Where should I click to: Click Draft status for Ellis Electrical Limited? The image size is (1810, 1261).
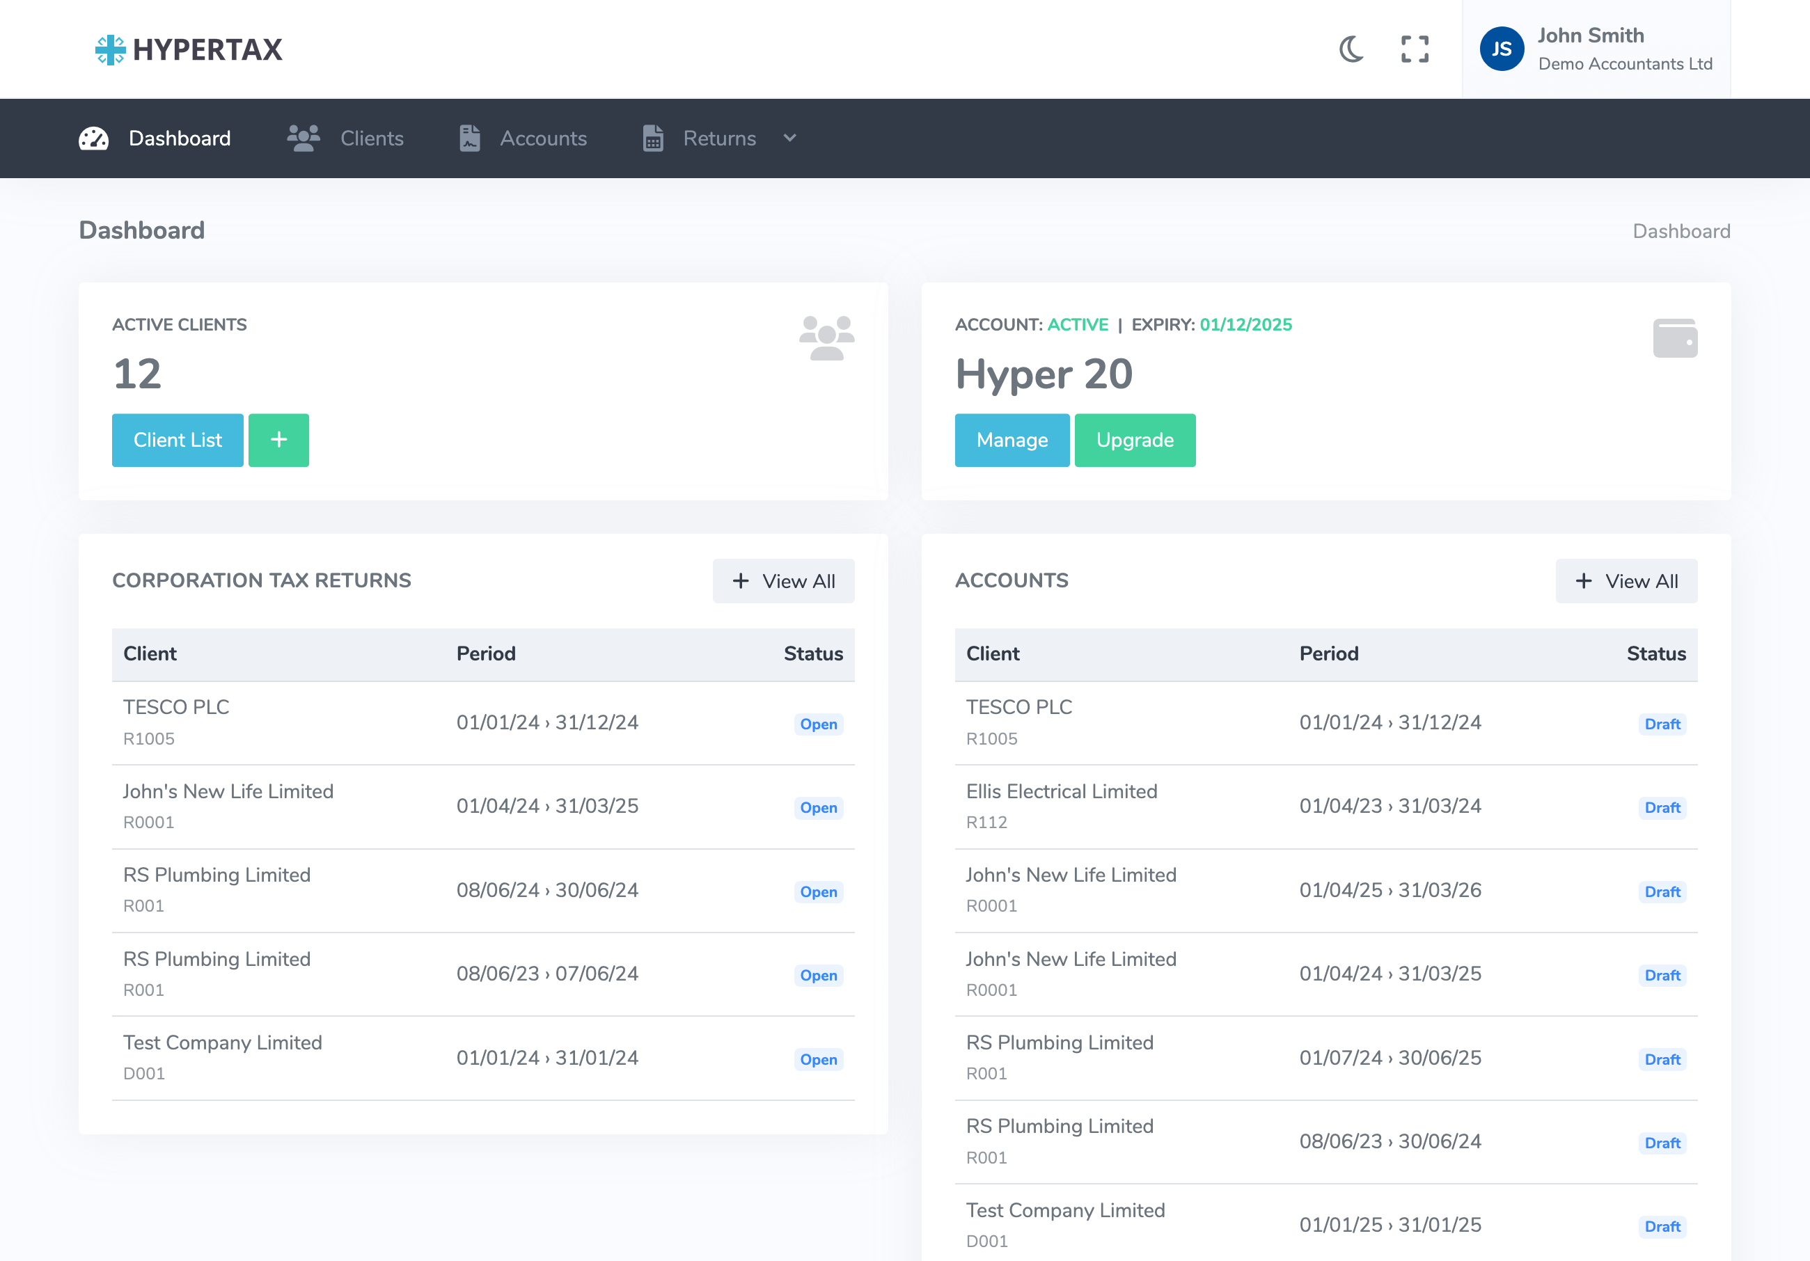pos(1662,808)
